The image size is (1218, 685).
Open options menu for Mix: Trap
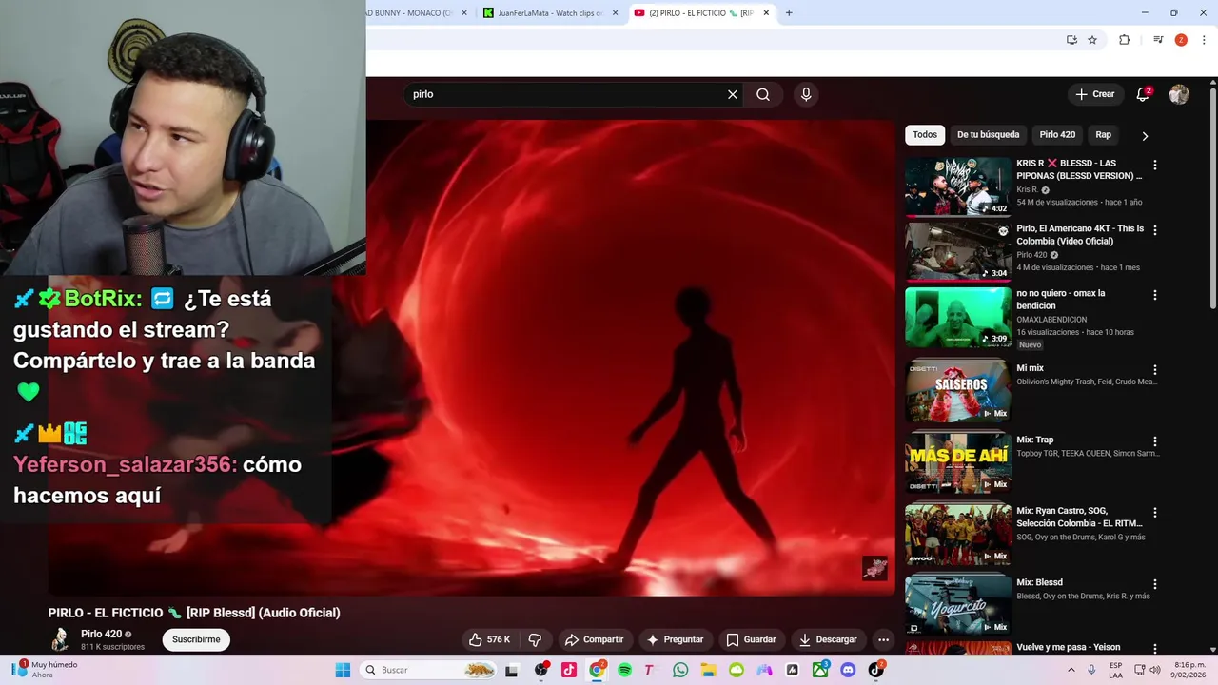(1155, 441)
